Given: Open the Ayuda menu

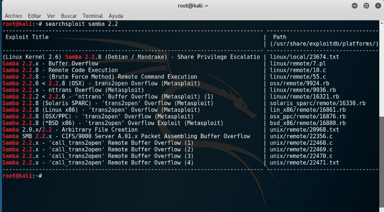Looking at the screenshot, I should click(116, 16).
